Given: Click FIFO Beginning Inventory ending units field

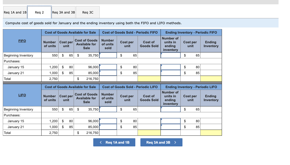Looking at the screenshot, I should pos(170,55).
